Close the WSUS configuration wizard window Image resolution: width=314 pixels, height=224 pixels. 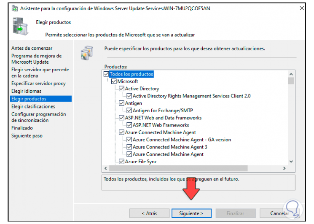302,8
